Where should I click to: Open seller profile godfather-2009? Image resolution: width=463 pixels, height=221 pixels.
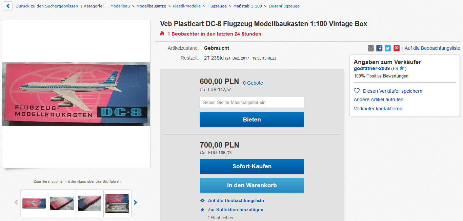[x=371, y=68]
